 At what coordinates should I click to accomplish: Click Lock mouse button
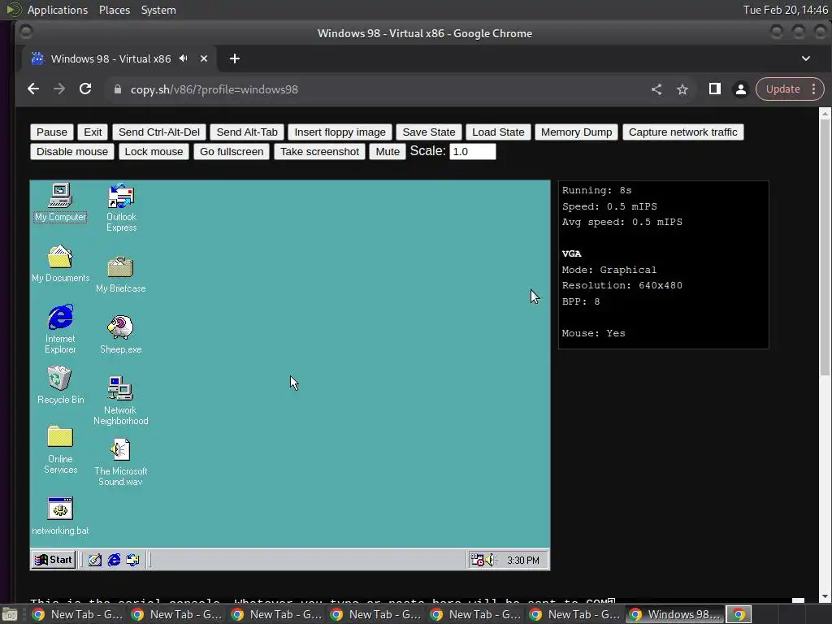154,152
